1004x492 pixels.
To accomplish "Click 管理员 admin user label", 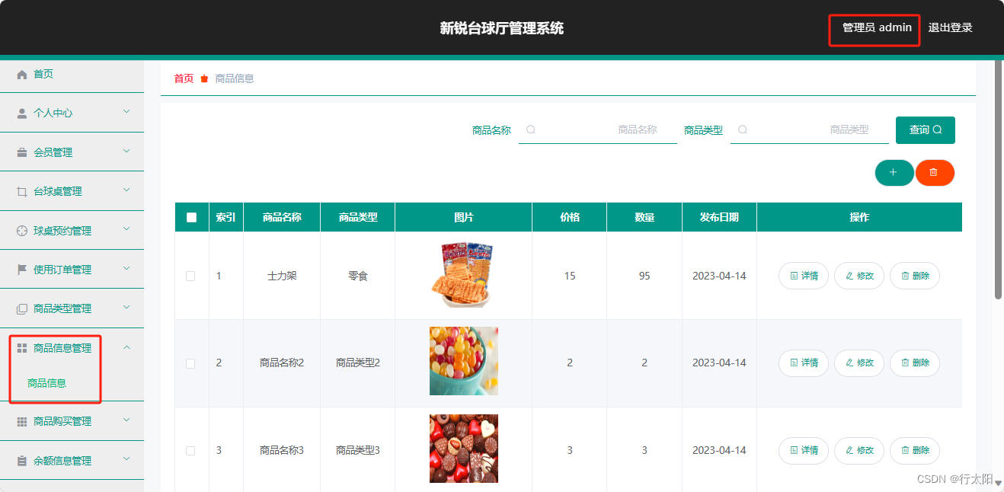I will pos(877,27).
